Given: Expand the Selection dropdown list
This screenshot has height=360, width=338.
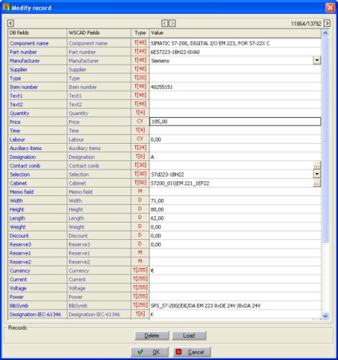Looking at the screenshot, I should coord(316,174).
